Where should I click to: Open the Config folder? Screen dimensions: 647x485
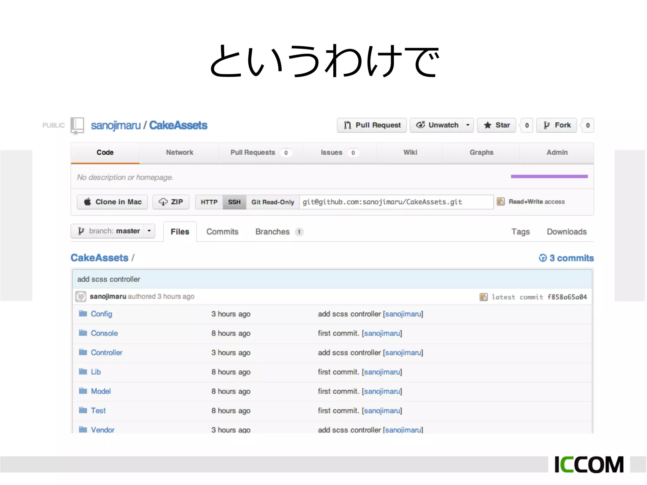coord(101,314)
